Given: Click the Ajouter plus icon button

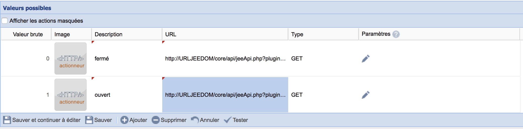Looking at the screenshot, I should (134, 120).
